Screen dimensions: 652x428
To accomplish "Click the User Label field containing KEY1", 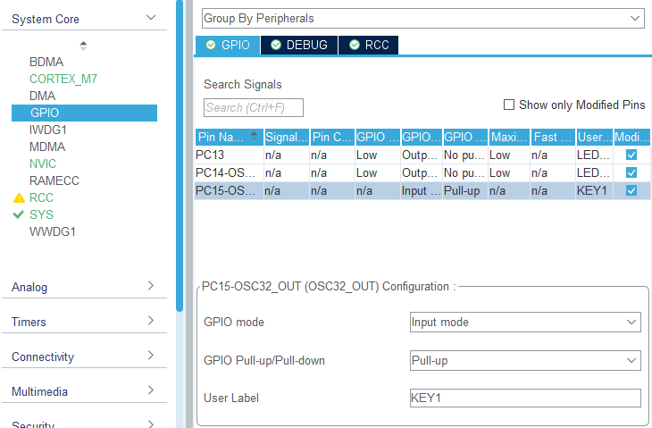I will pos(525,398).
